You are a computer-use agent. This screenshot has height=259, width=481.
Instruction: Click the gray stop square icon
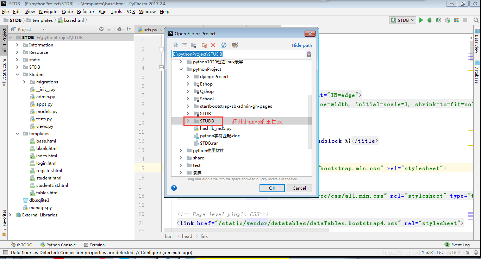pos(465,20)
